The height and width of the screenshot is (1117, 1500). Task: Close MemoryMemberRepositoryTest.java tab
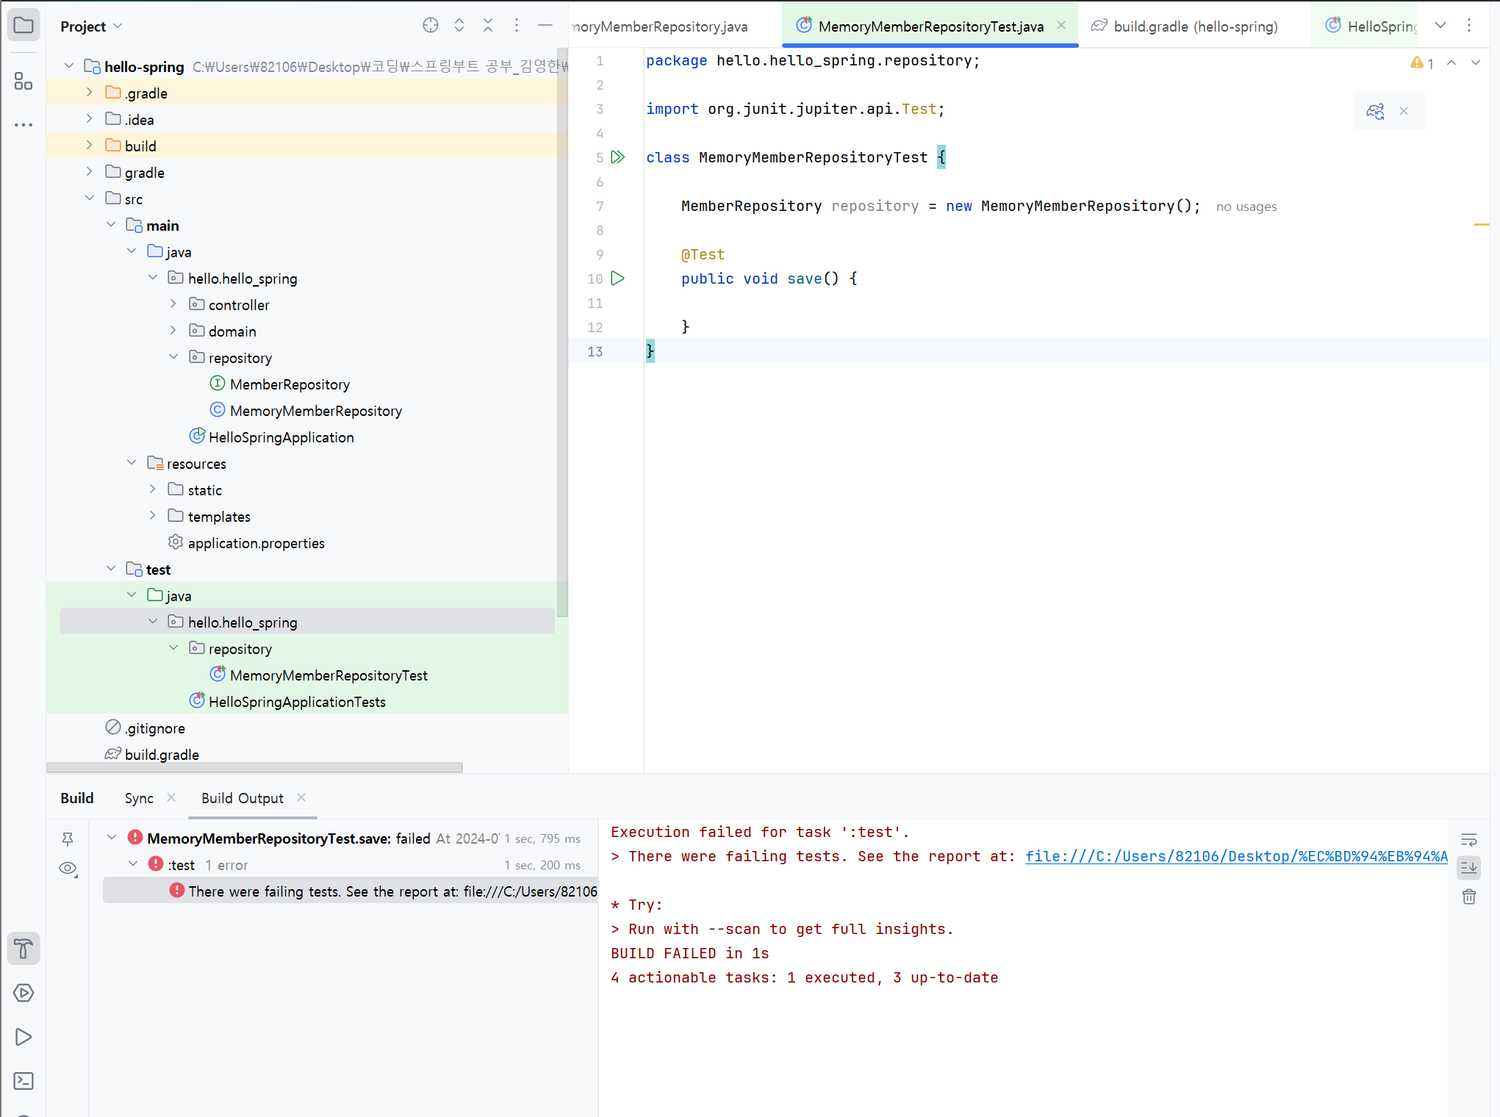1061,25
